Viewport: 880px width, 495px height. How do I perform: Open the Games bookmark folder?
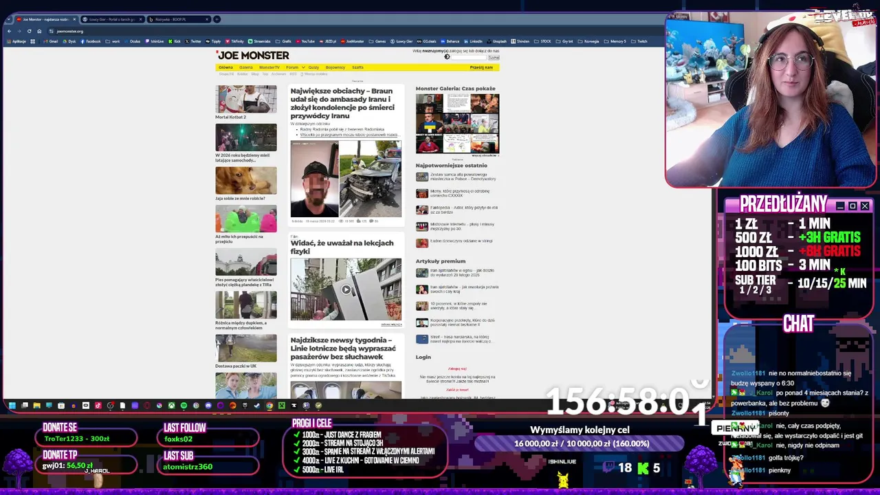pyautogui.click(x=377, y=41)
